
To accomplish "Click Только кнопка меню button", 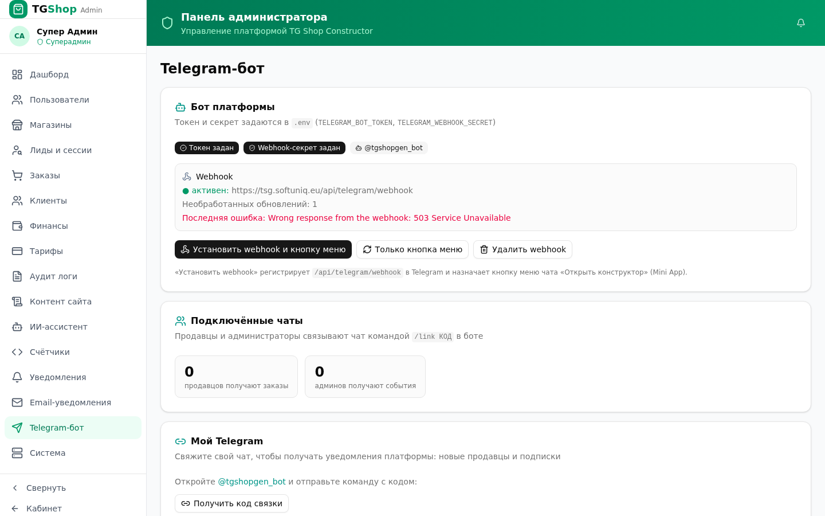I will tap(412, 249).
